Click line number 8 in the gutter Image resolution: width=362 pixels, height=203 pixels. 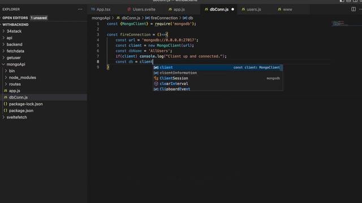[x=98, y=61]
